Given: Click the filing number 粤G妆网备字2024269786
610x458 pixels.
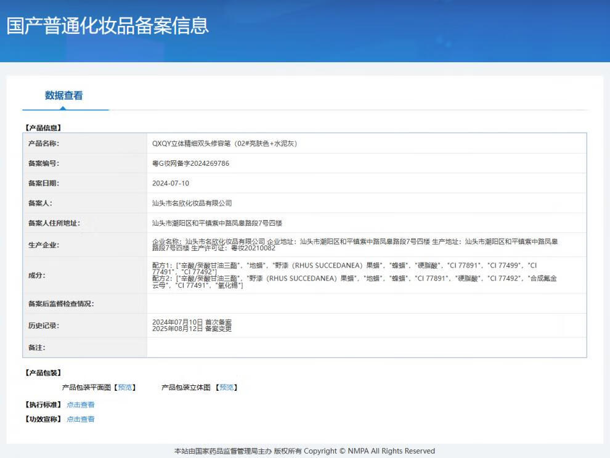Looking at the screenshot, I should pos(190,163).
